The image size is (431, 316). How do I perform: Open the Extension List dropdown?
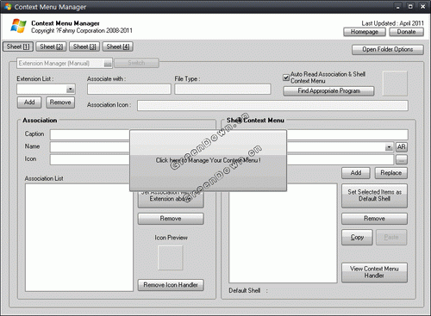tap(70, 90)
